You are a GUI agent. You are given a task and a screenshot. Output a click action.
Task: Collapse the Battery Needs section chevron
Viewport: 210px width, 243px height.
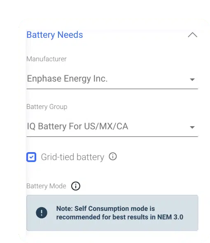tap(192, 35)
